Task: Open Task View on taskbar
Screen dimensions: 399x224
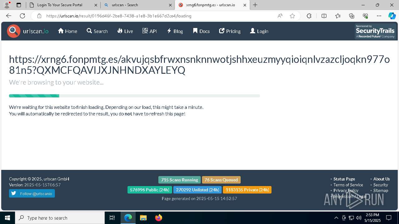Action: point(112,218)
